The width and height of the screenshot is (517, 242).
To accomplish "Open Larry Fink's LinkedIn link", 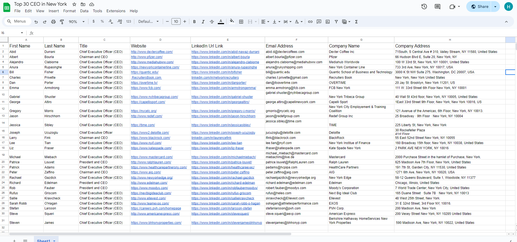I will 211,138.
